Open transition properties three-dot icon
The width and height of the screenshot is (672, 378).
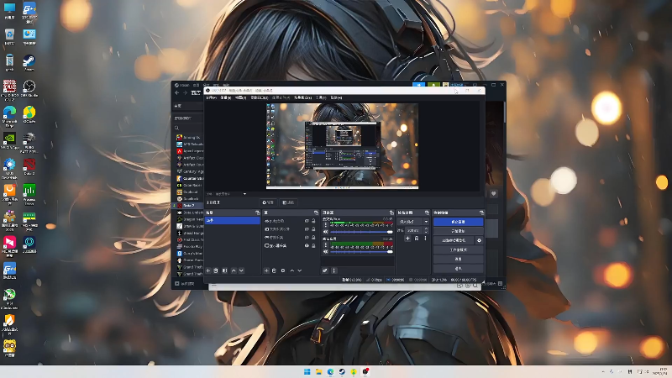pos(425,239)
